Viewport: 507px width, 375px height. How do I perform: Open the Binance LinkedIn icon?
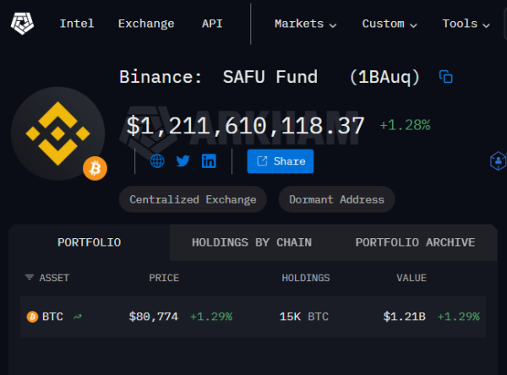pos(209,161)
